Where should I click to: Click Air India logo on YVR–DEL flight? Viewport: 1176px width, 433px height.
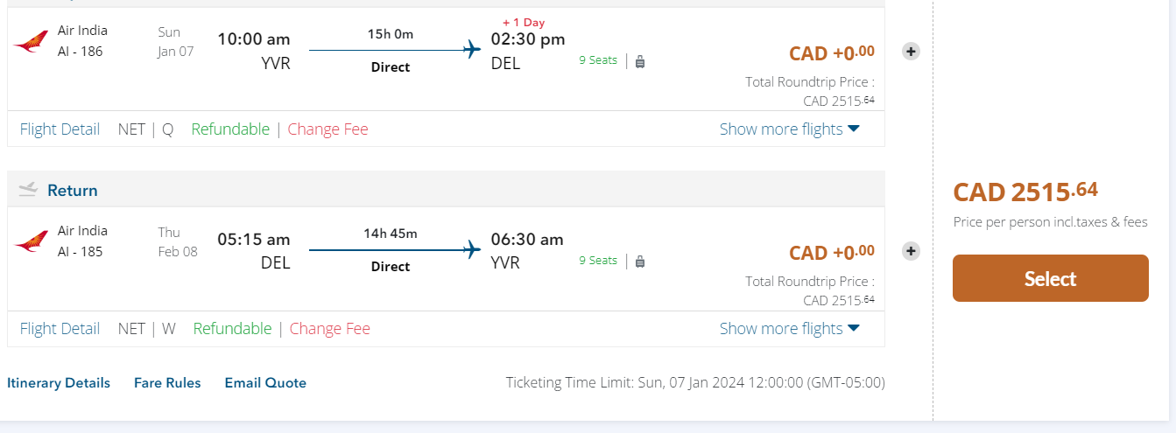pos(32,41)
